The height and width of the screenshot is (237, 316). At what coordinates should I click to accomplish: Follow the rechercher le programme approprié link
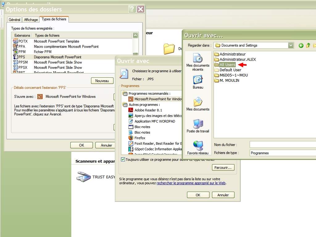tap(191, 183)
